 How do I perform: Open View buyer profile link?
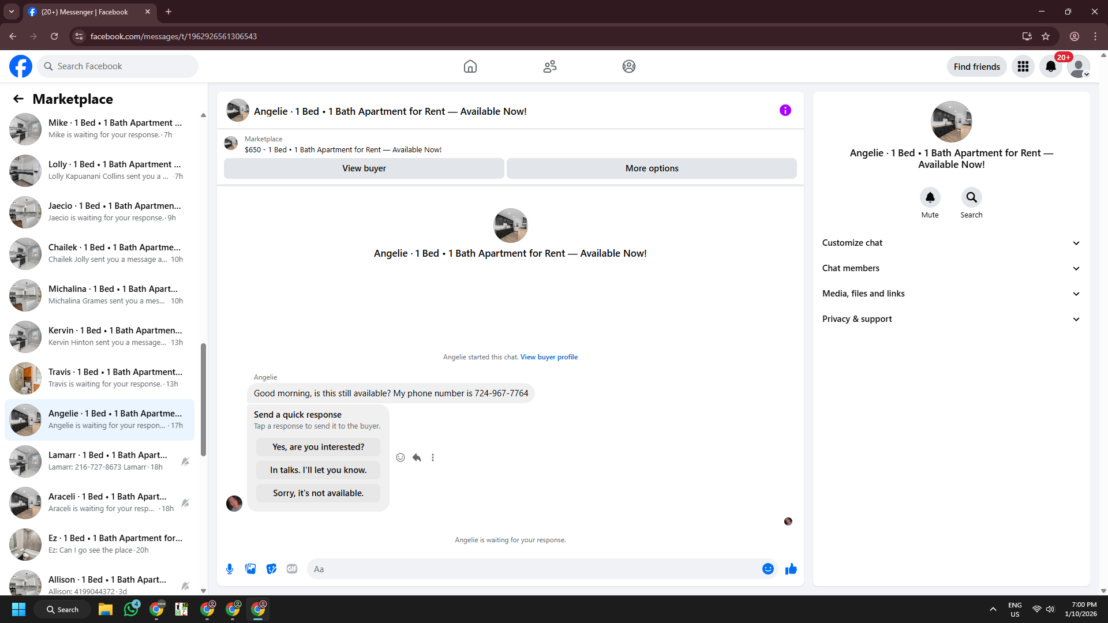[549, 357]
